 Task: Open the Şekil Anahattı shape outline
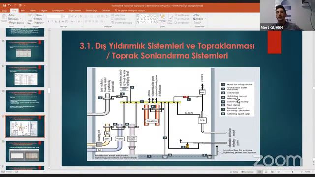[x=182, y=19]
